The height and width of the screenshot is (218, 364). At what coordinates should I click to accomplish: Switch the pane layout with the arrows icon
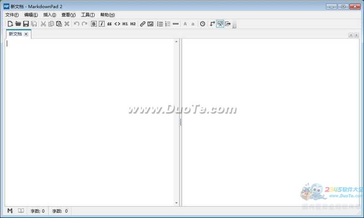pos(212,24)
